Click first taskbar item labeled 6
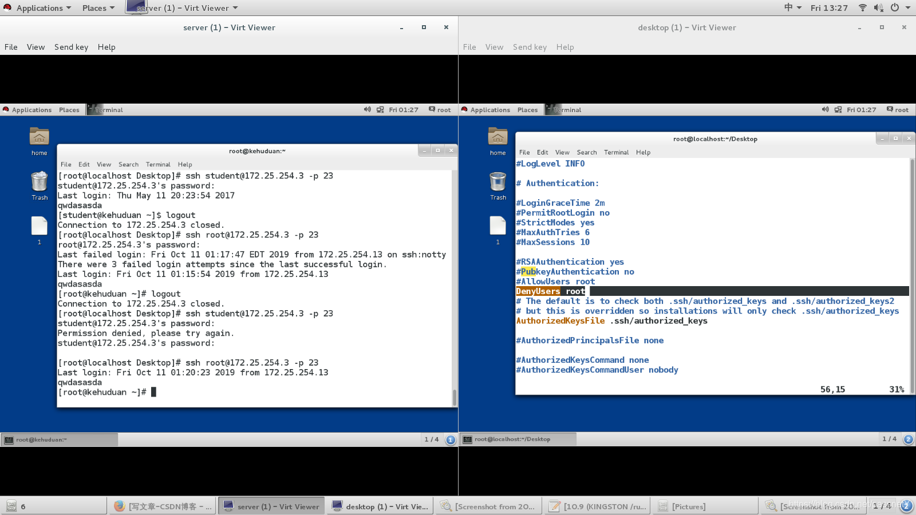 pos(54,506)
